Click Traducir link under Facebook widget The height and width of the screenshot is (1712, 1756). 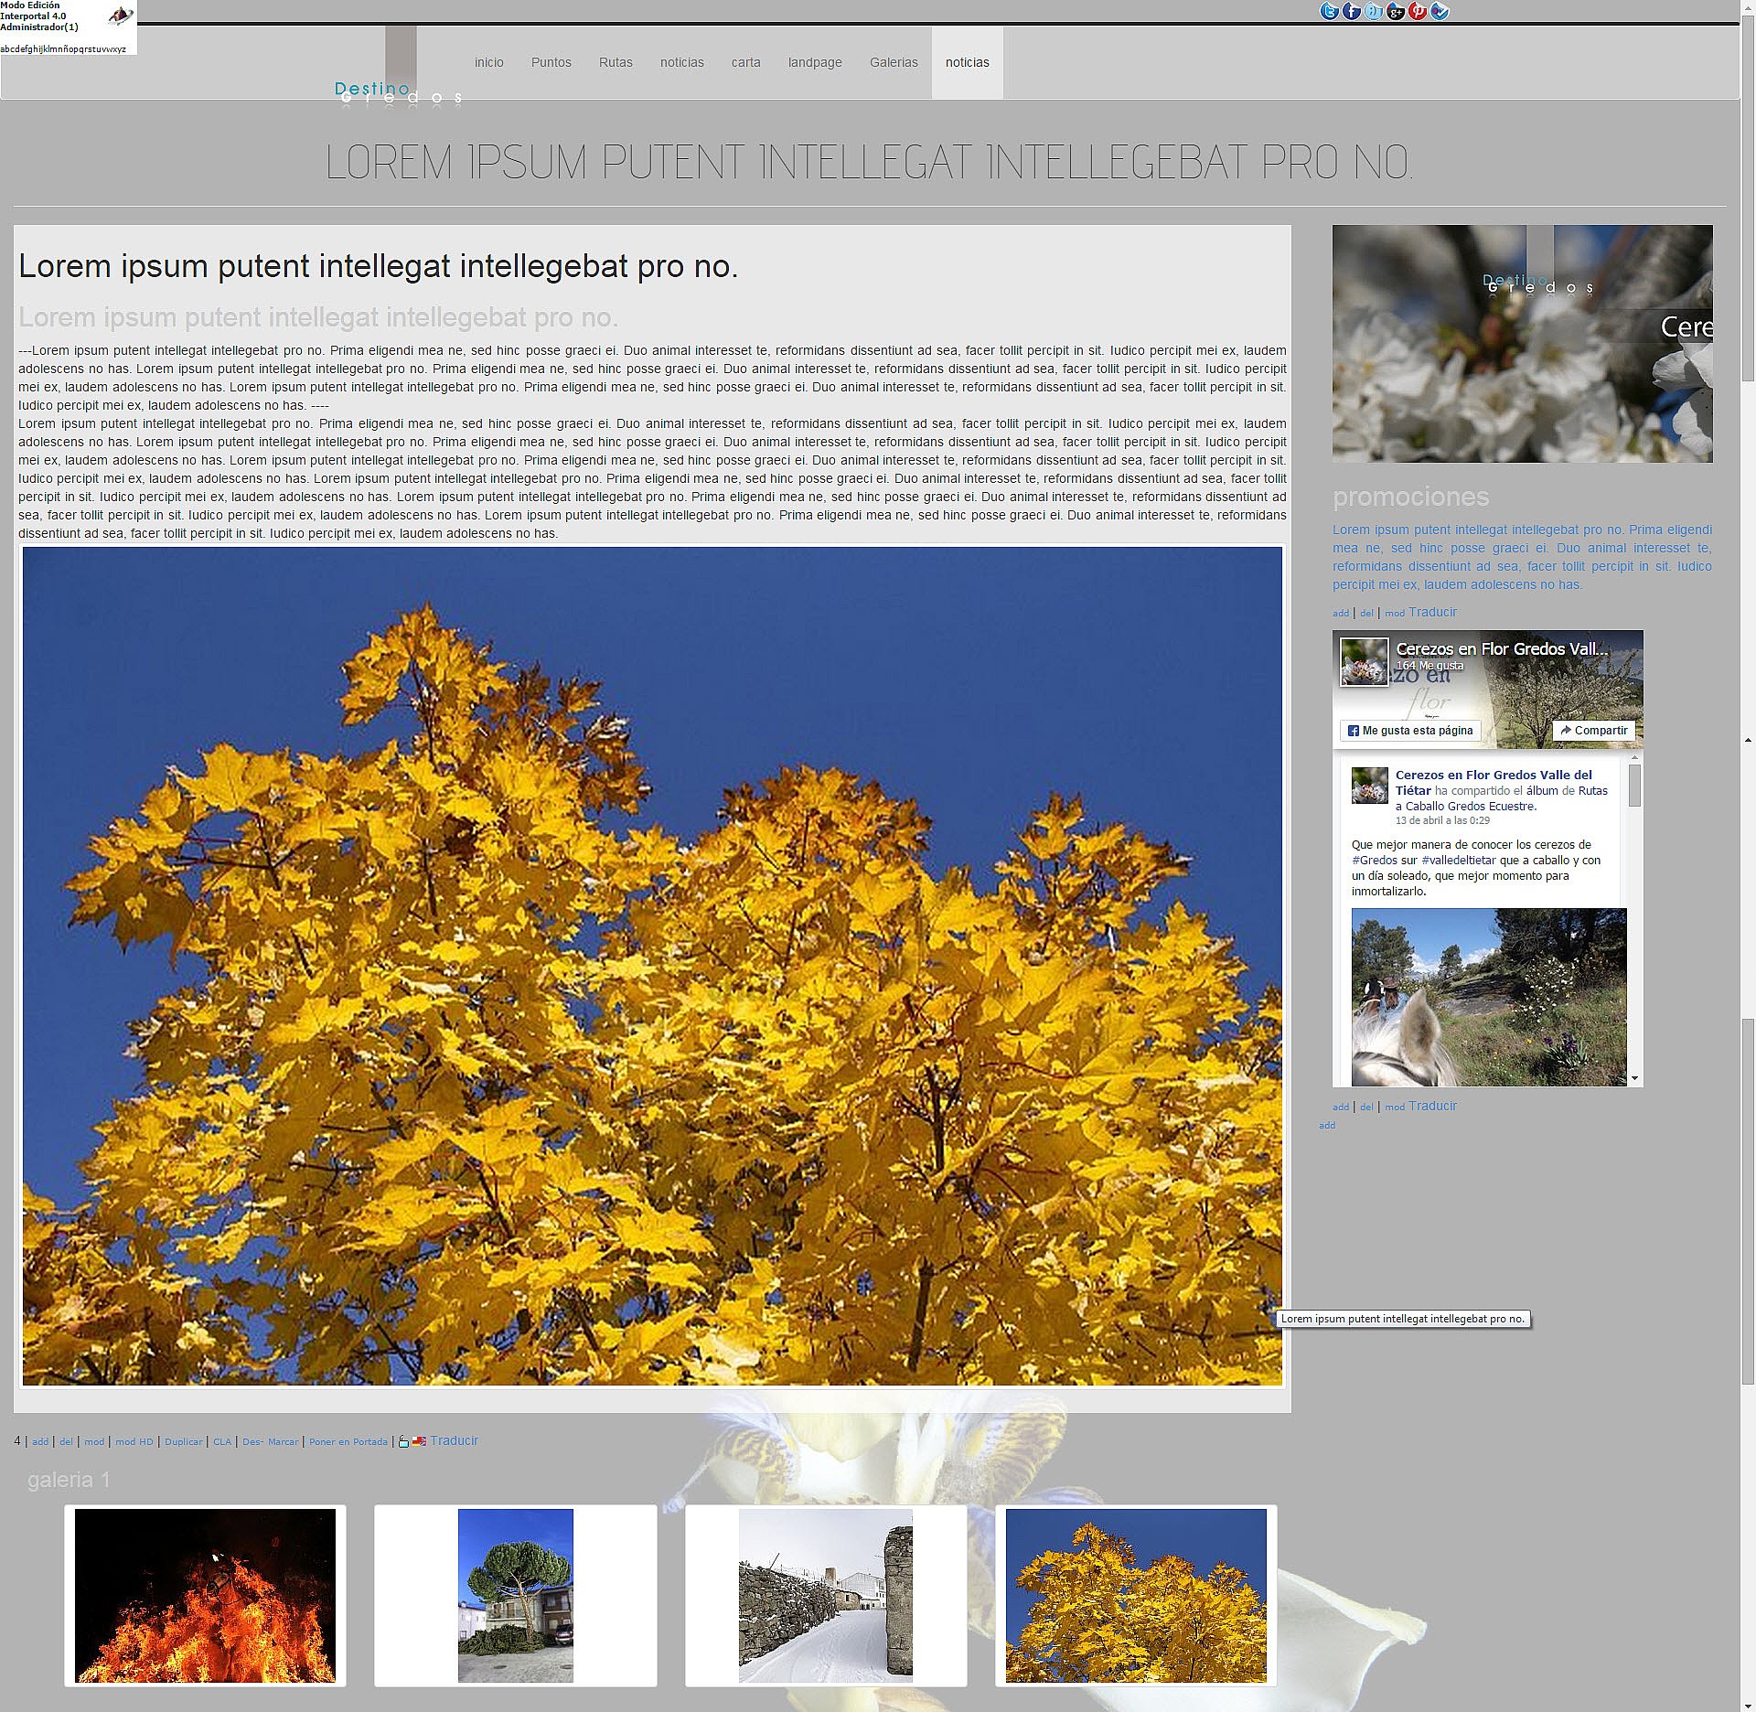[1432, 1106]
